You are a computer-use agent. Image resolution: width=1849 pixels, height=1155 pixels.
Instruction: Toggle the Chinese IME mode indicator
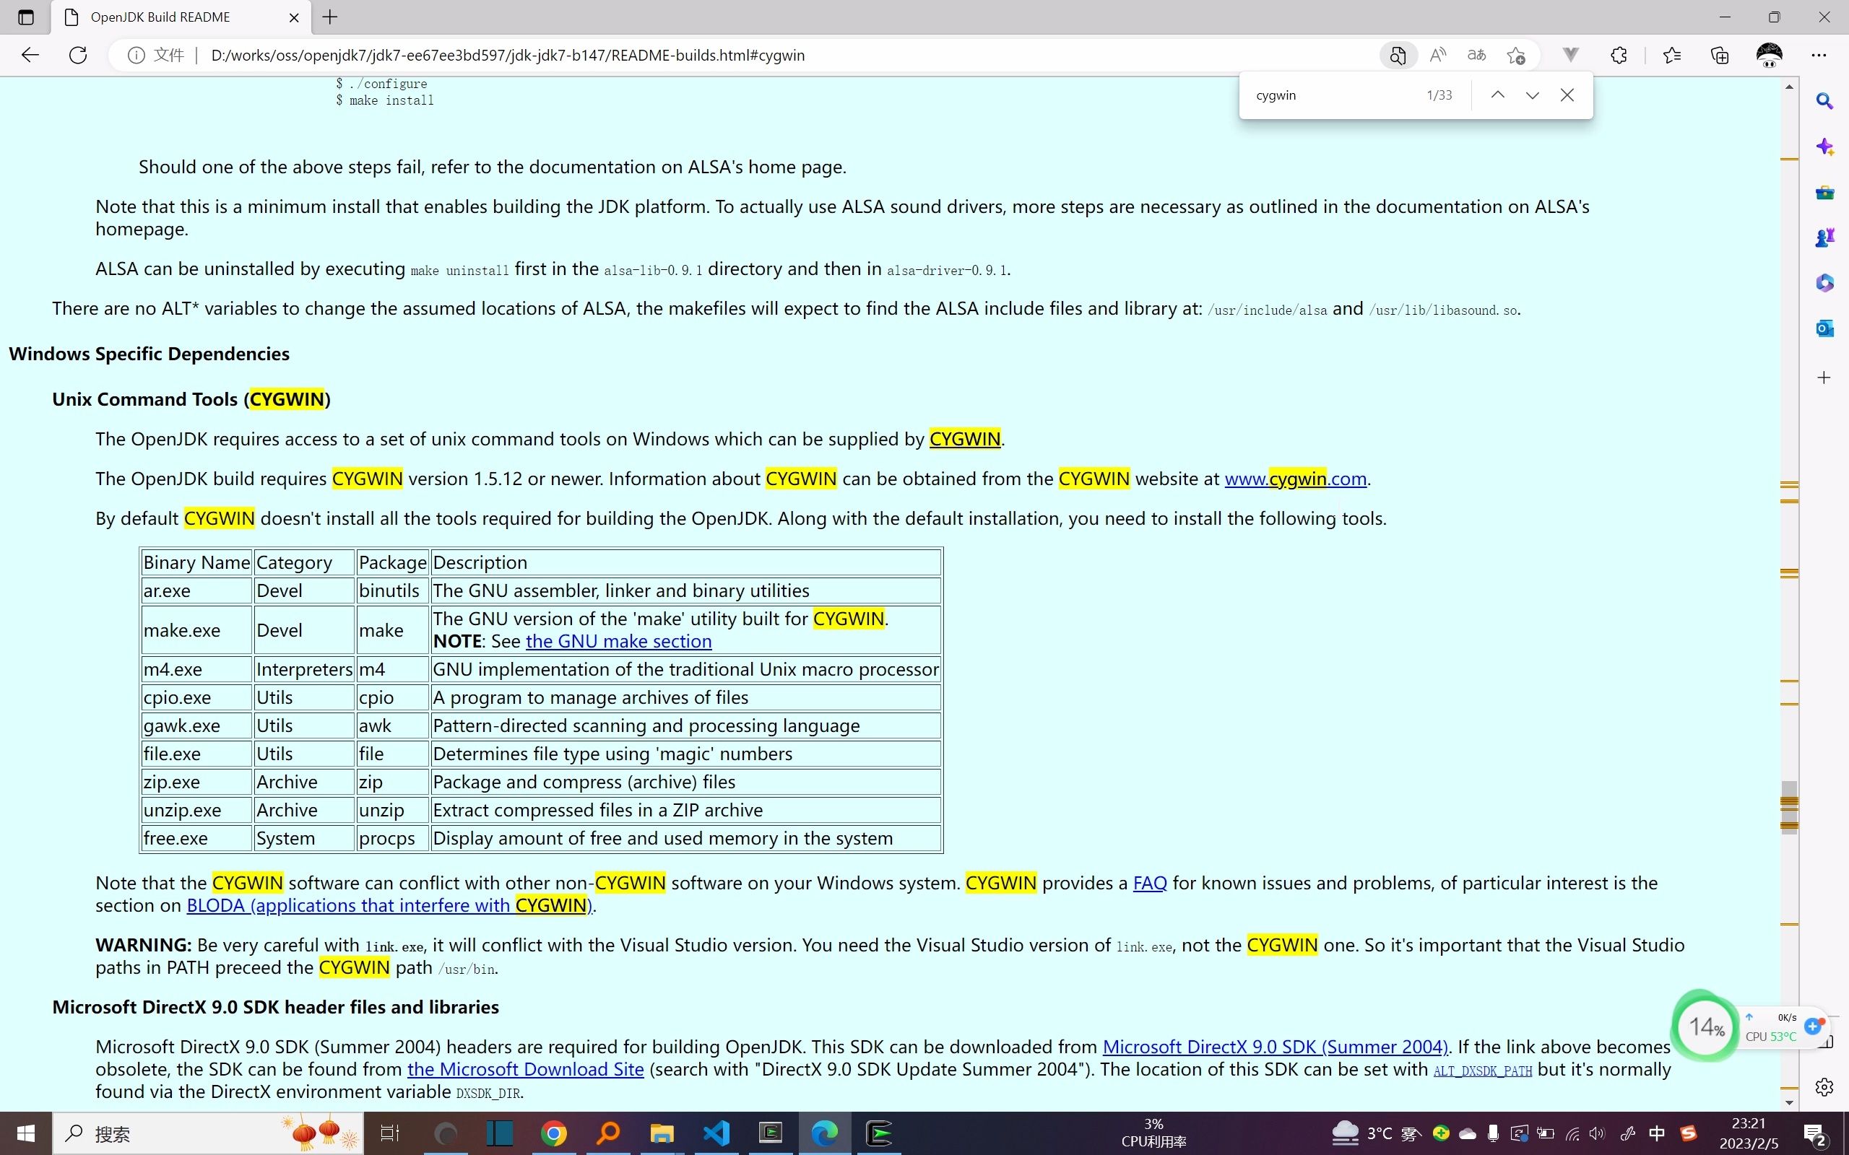pos(1655,1133)
